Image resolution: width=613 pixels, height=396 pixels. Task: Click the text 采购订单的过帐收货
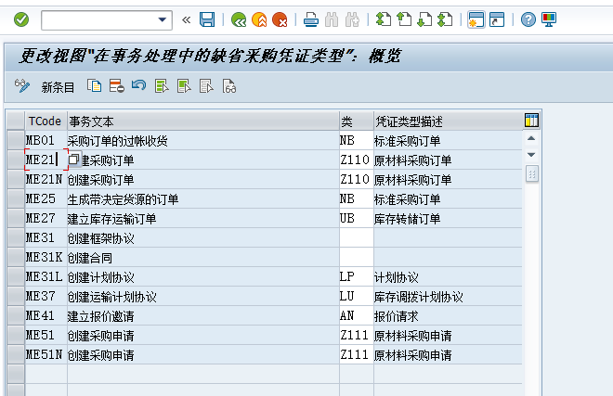tap(118, 141)
